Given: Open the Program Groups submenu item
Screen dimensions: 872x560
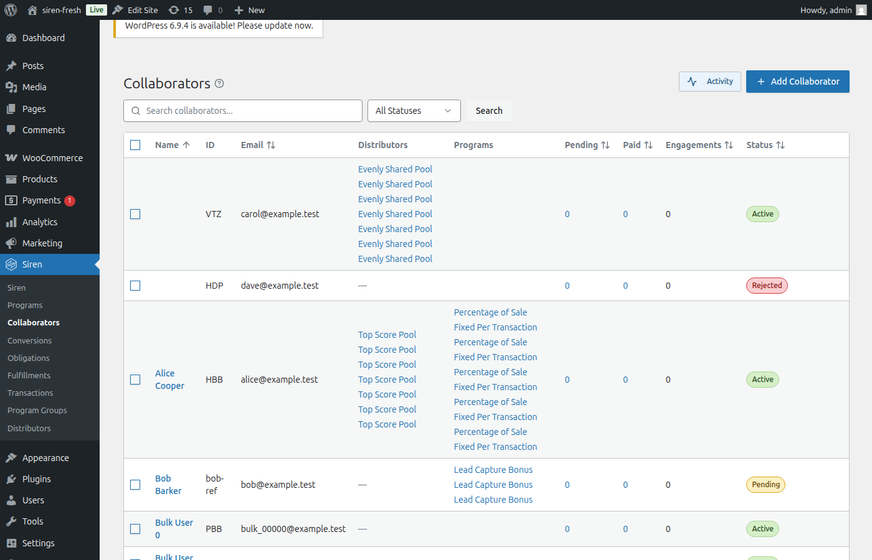Looking at the screenshot, I should tap(37, 411).
